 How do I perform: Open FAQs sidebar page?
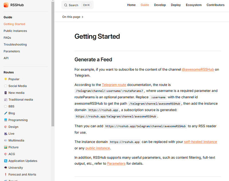(x=7, y=38)
